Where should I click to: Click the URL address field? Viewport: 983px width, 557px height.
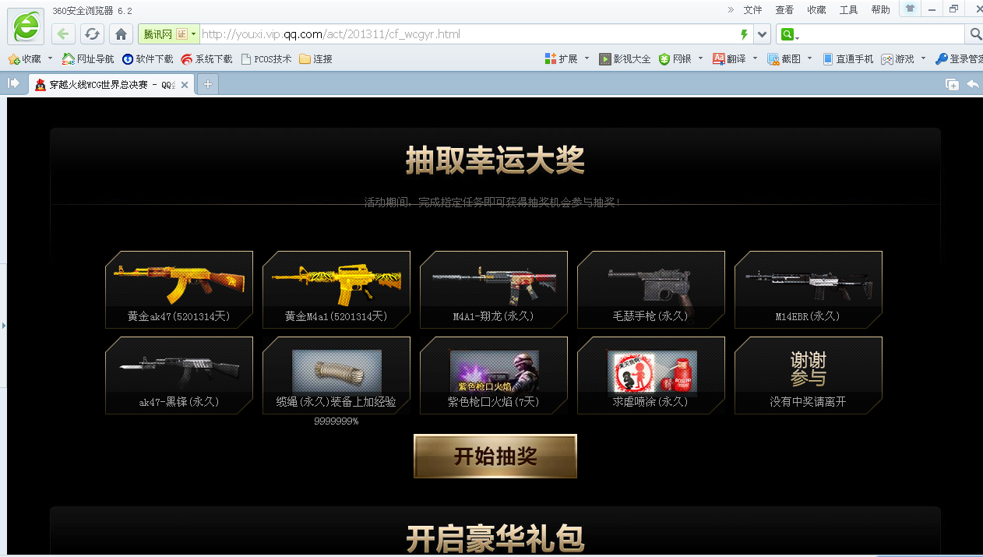tap(467, 34)
